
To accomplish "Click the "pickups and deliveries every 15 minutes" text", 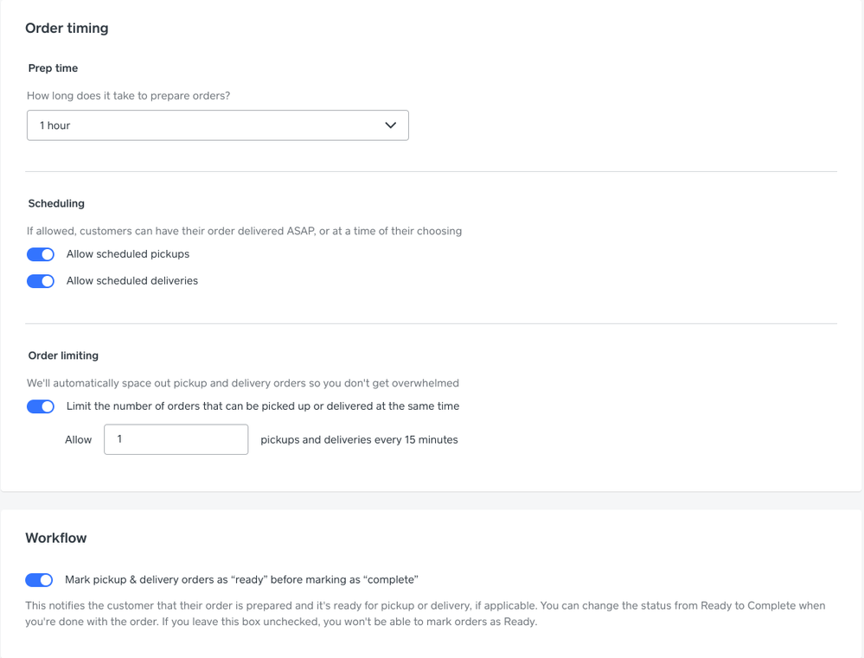I will (359, 440).
